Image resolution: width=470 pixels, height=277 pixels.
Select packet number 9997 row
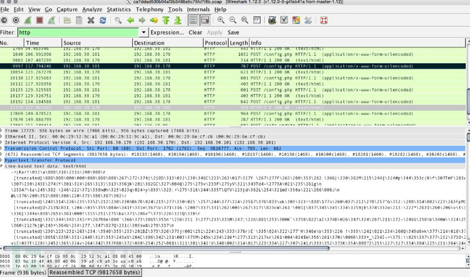tap(233, 66)
